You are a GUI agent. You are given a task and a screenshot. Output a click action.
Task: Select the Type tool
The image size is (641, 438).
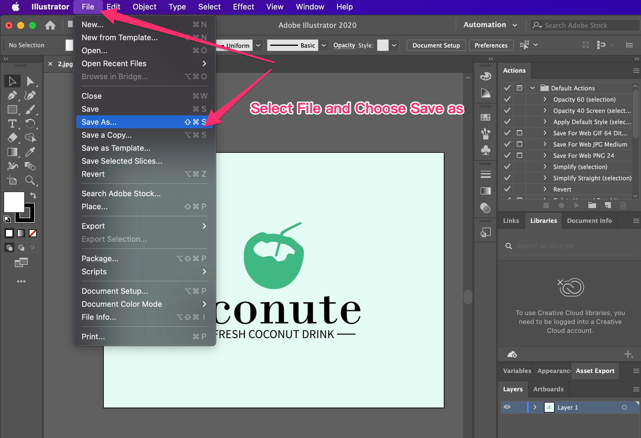pyautogui.click(x=12, y=124)
